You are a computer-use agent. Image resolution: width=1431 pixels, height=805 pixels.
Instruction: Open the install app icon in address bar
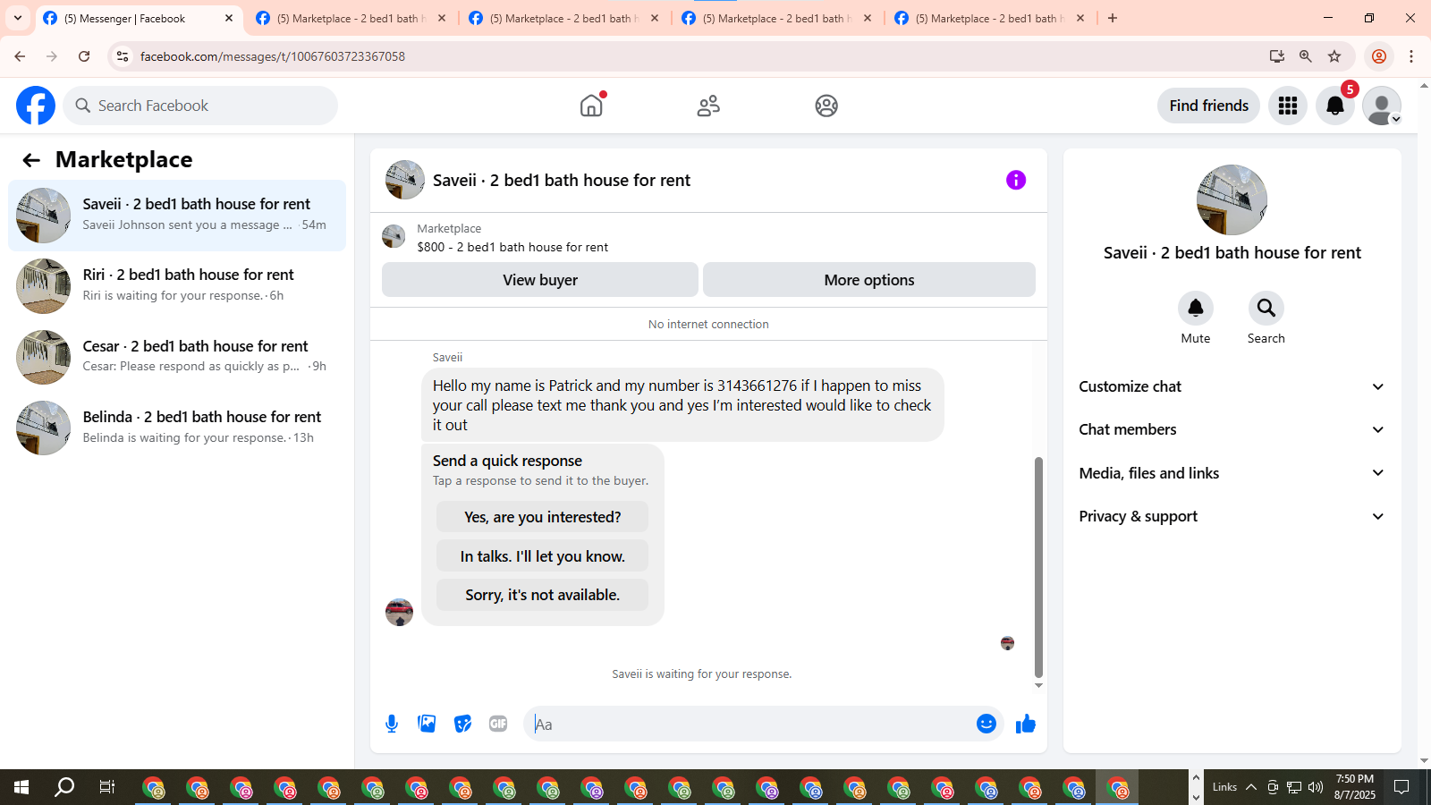[1277, 56]
